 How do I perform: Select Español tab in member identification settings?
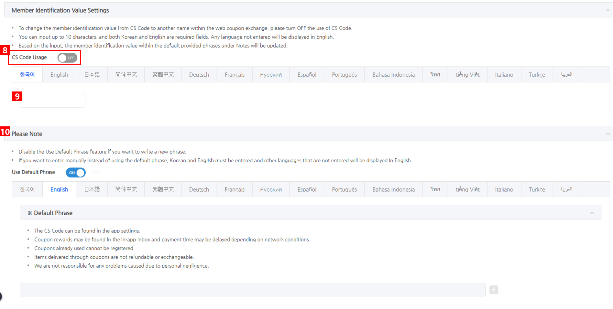pos(307,75)
